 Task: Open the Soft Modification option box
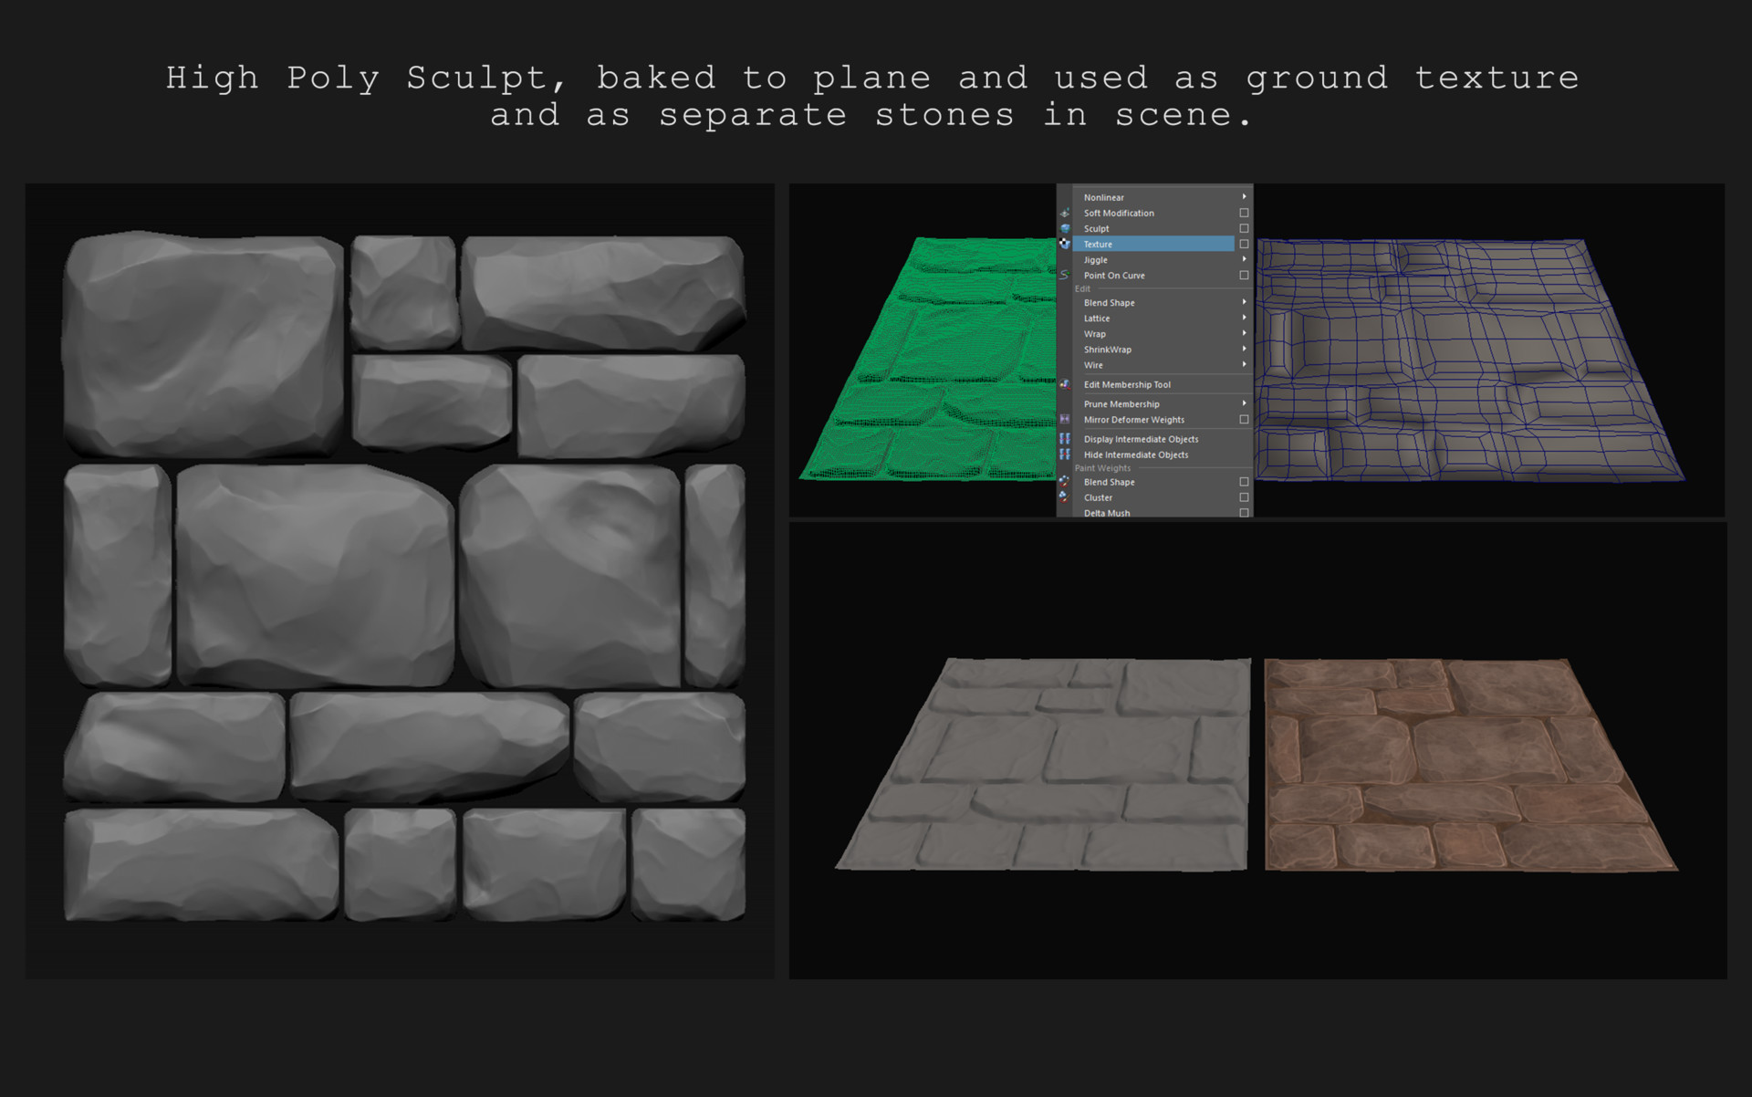pos(1244,213)
